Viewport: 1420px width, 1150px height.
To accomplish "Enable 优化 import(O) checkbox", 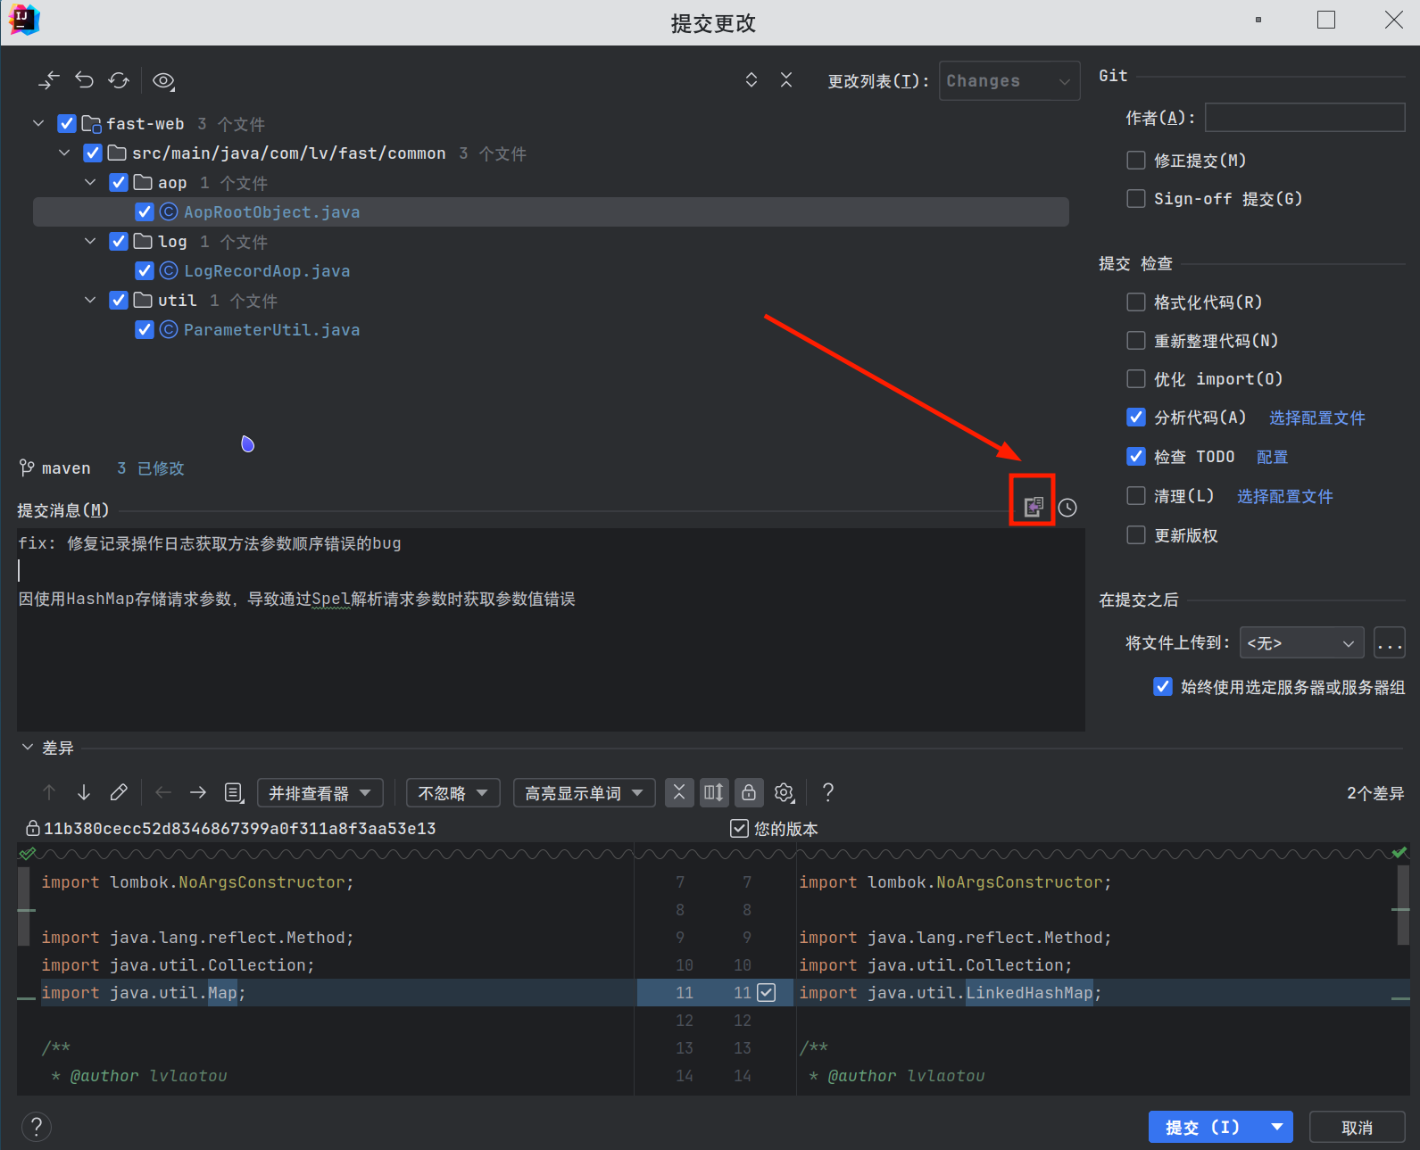I will click(1136, 379).
